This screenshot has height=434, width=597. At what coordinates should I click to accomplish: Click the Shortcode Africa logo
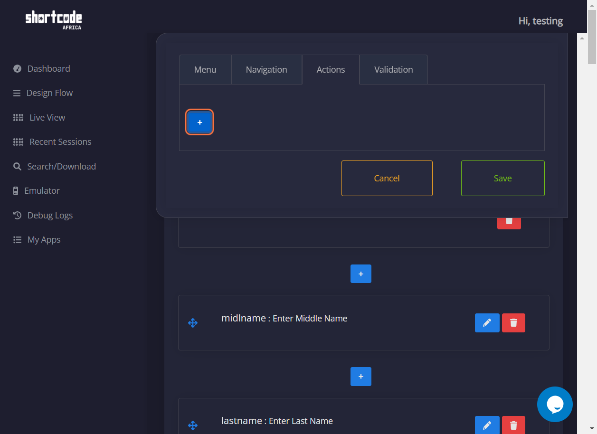pos(53,20)
